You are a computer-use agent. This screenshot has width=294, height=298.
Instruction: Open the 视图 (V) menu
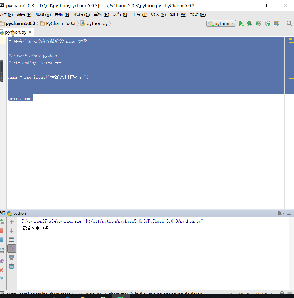click(43, 15)
